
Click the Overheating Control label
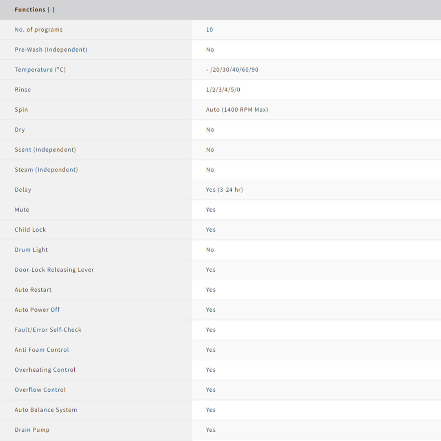[x=45, y=370]
